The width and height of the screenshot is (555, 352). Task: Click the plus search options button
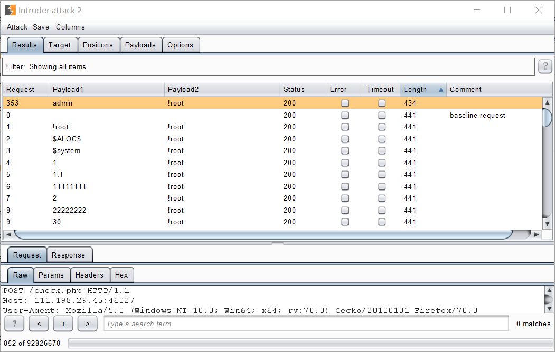(63, 324)
